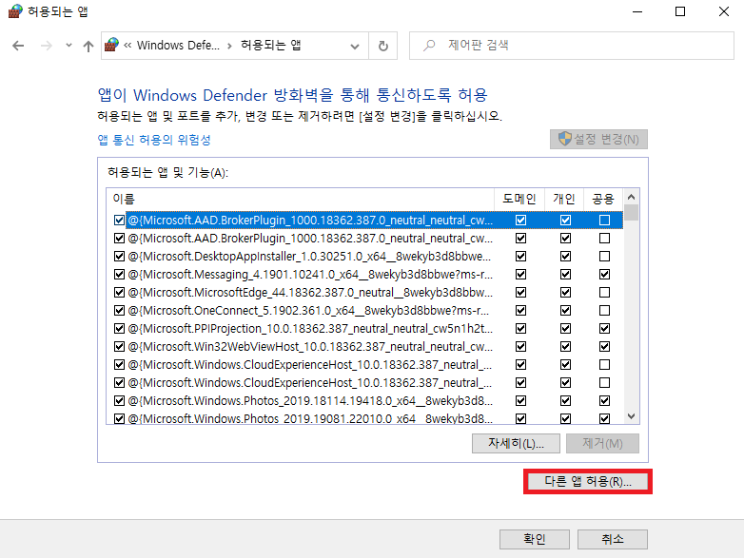Image resolution: width=744 pixels, height=558 pixels.
Task: Click the magnifier icon in the search box
Action: [x=429, y=45]
